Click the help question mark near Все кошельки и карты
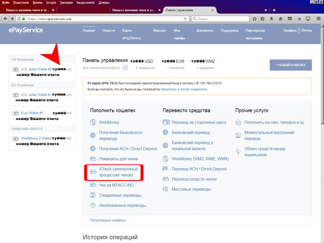Image resolution: width=324 pixels, height=243 pixels. (x=125, y=68)
